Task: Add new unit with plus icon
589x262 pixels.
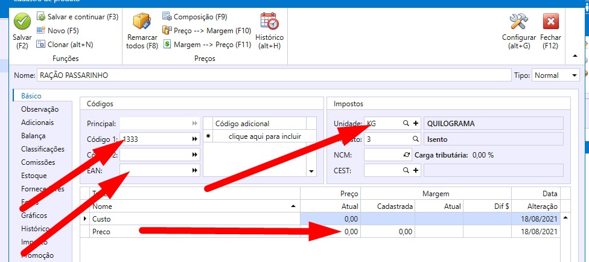Action: (415, 123)
